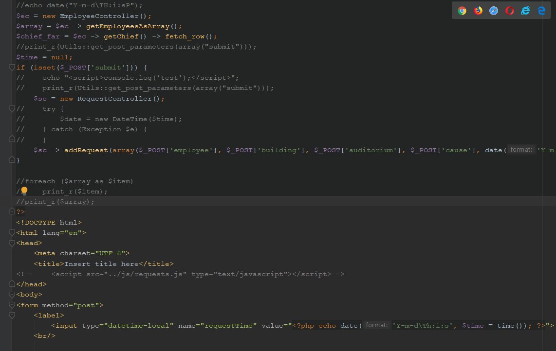Collapse the opening head tag
Image resolution: width=556 pixels, height=351 pixels.
pyautogui.click(x=12, y=243)
